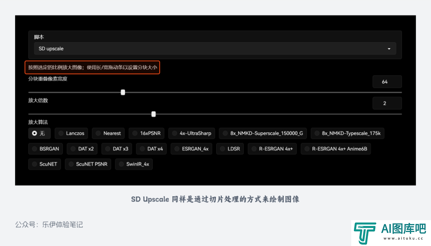
Task: Select the Lanczos upscaler
Action: point(71,133)
